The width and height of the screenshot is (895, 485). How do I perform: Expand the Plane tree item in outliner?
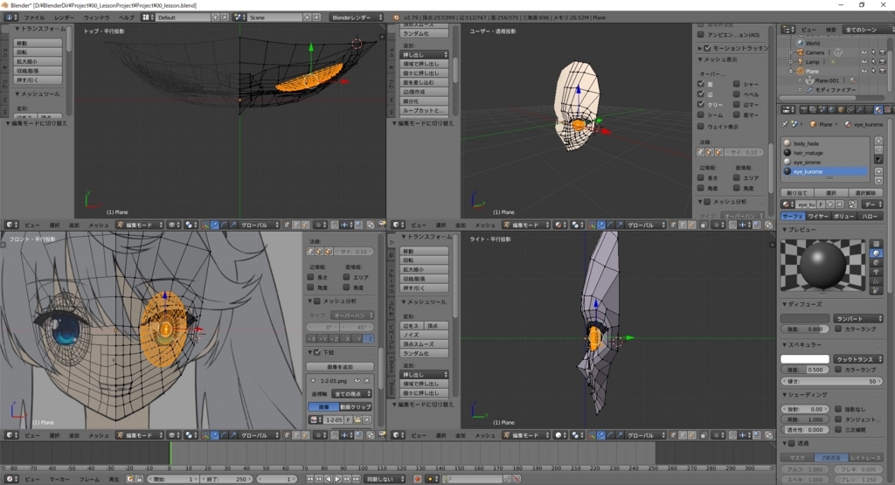coord(790,72)
